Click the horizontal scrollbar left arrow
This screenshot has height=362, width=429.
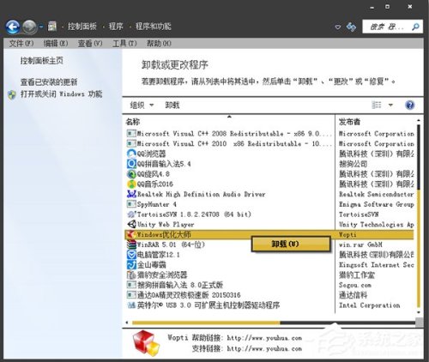click(x=127, y=323)
